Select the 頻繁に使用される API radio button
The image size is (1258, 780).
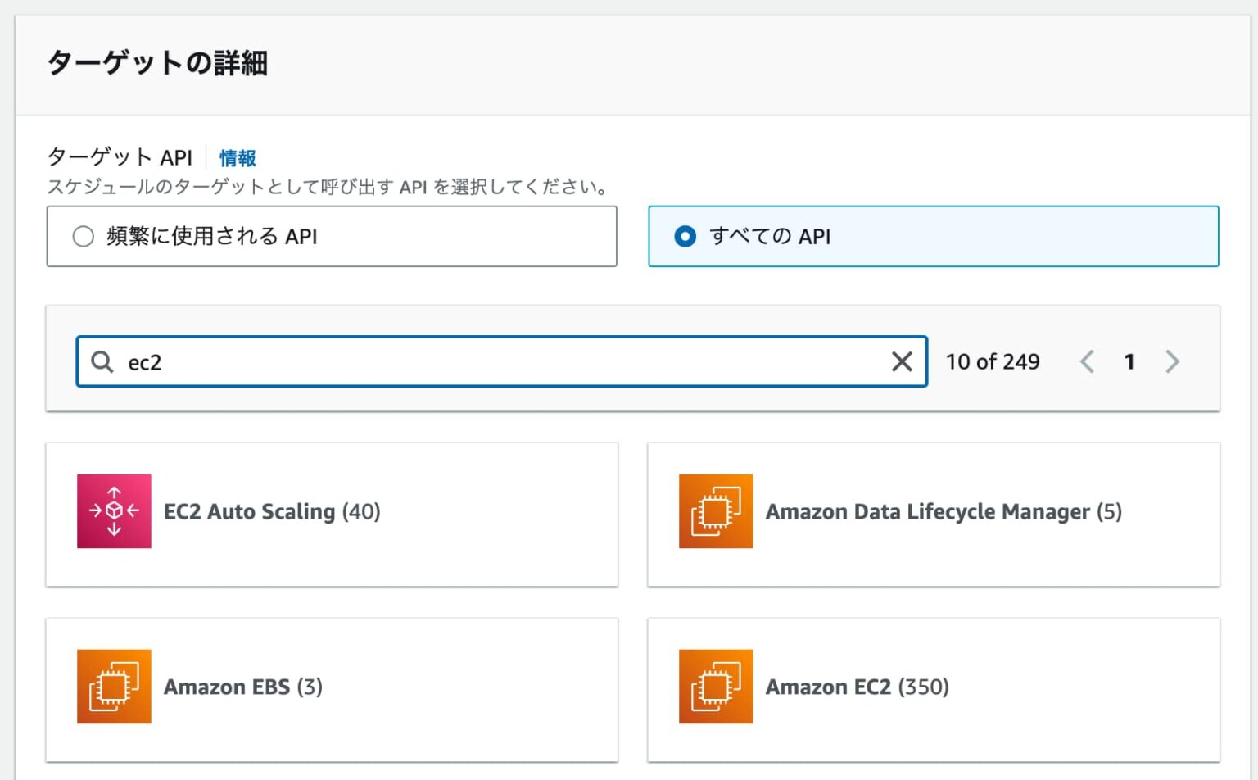pos(84,235)
